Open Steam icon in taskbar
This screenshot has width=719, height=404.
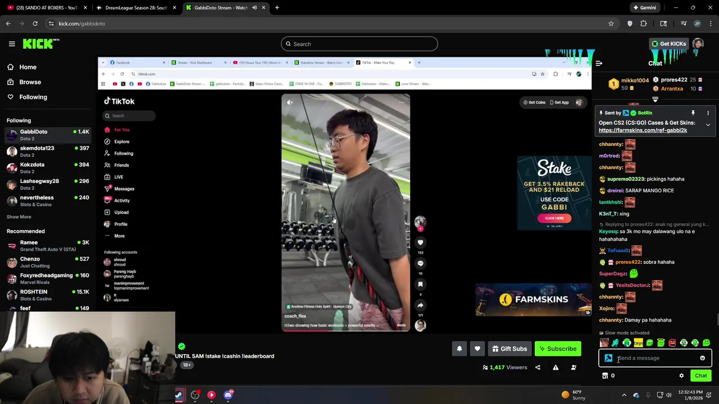click(x=179, y=395)
